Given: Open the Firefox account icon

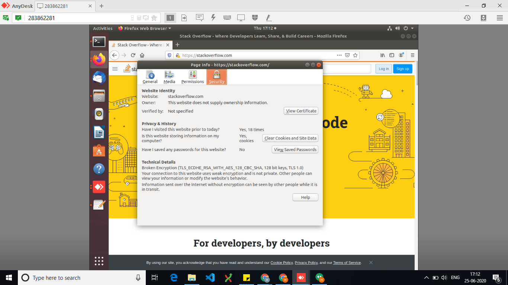Looking at the screenshot, I should [401, 55].
